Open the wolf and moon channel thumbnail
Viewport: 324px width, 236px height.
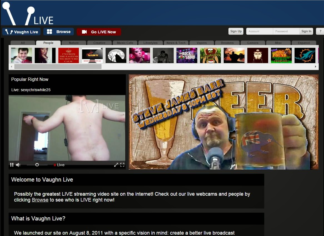coord(116,55)
